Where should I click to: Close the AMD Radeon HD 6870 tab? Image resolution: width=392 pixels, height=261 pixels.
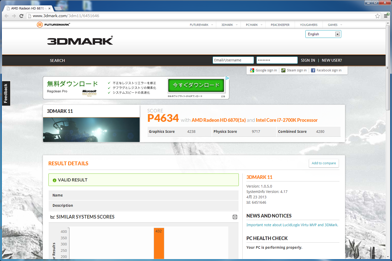(49, 8)
